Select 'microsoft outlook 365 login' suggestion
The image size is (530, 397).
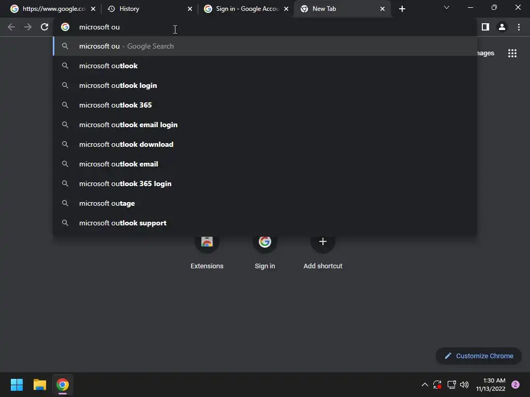point(264,184)
